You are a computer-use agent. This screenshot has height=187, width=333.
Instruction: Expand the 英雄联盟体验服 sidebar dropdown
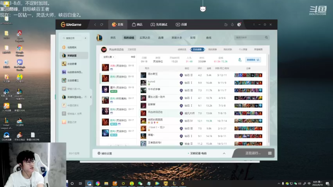coord(86,97)
